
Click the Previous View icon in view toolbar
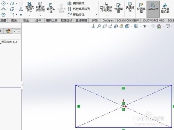click(110, 26)
